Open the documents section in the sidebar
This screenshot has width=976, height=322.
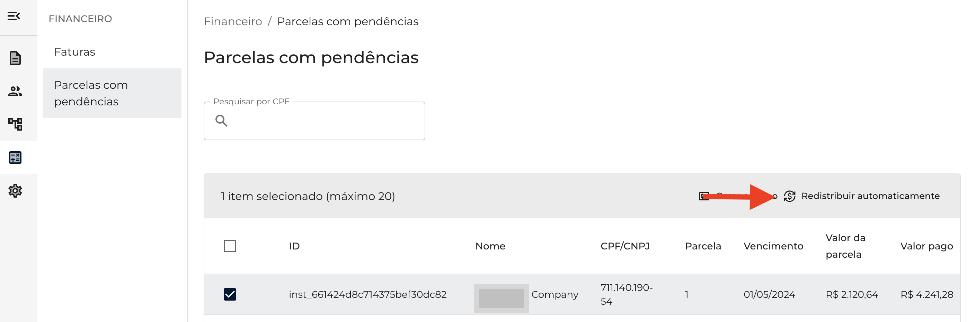15,58
